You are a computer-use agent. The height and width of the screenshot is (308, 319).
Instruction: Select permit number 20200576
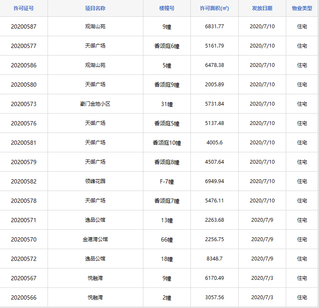point(24,123)
